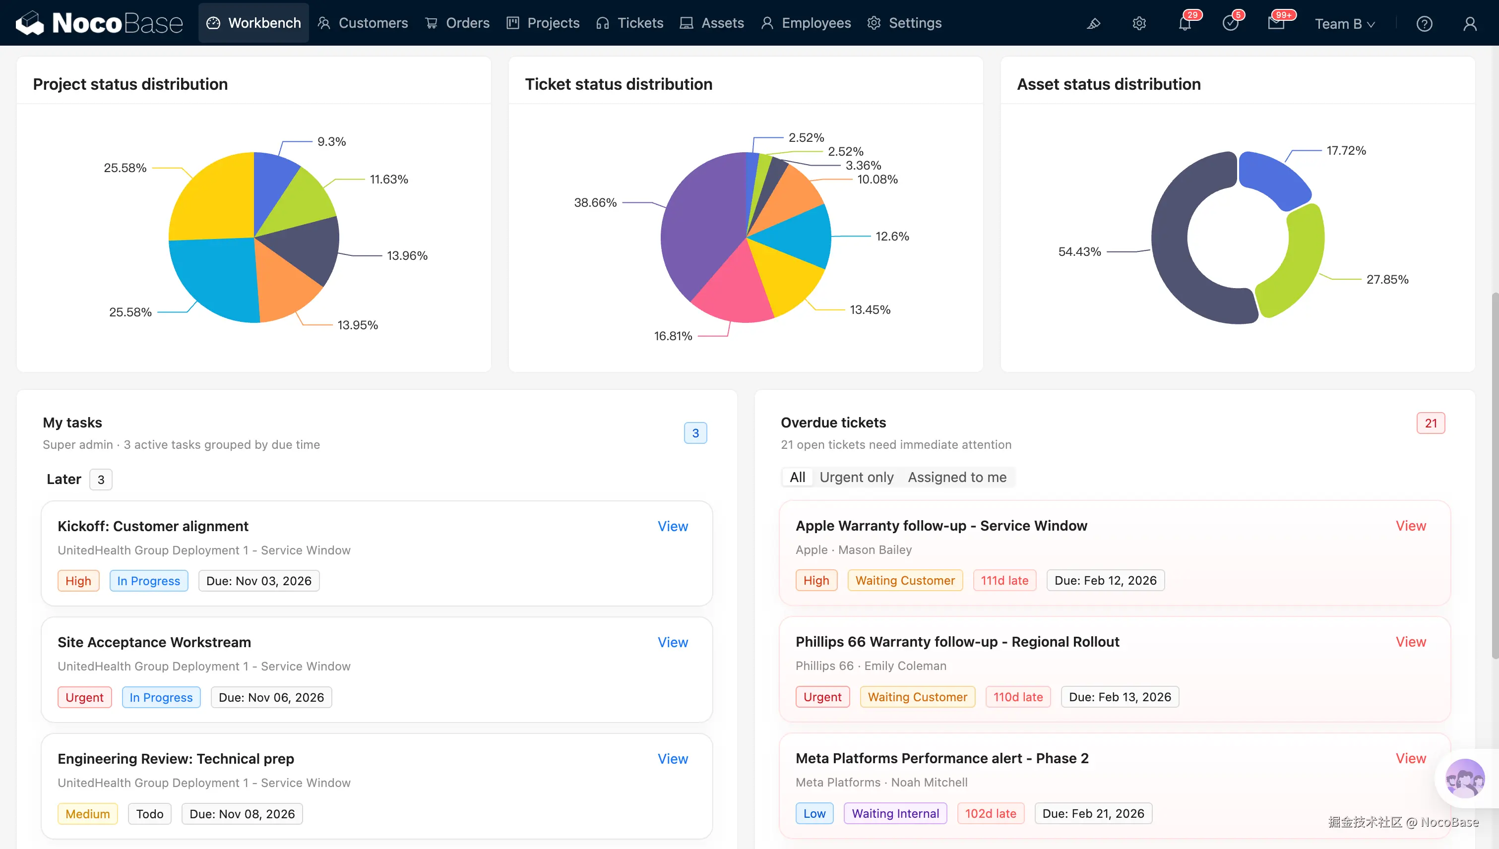Screen dimensions: 1499x849
Task: Open the tasks check icon with 5 badge
Action: pyautogui.click(x=1230, y=23)
